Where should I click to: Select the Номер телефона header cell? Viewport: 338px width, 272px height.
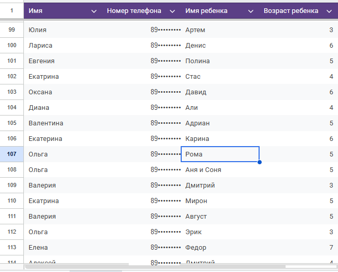click(x=142, y=11)
